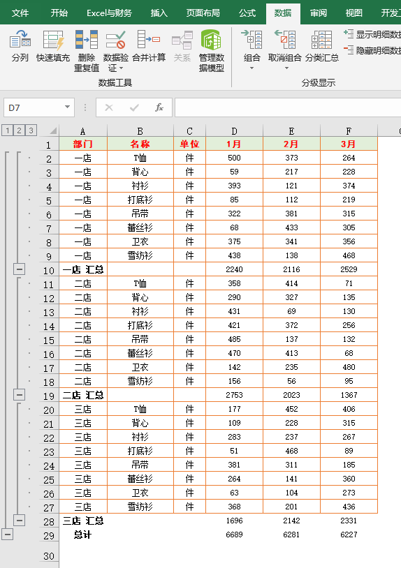Screen dimensions: 401x568
Task: Click the formula bar cancel X icon
Action: (109, 107)
